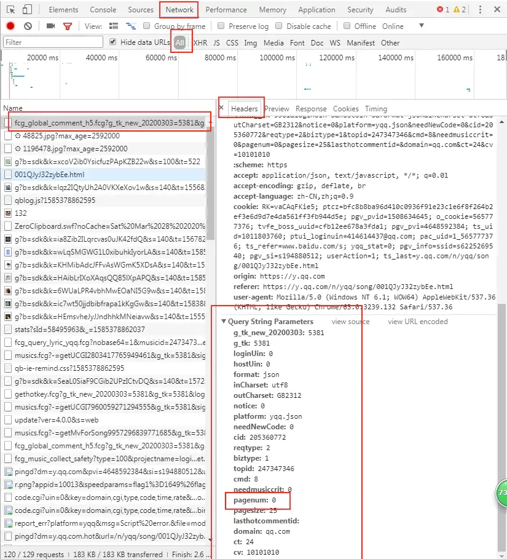Click the view source link

pos(350,322)
